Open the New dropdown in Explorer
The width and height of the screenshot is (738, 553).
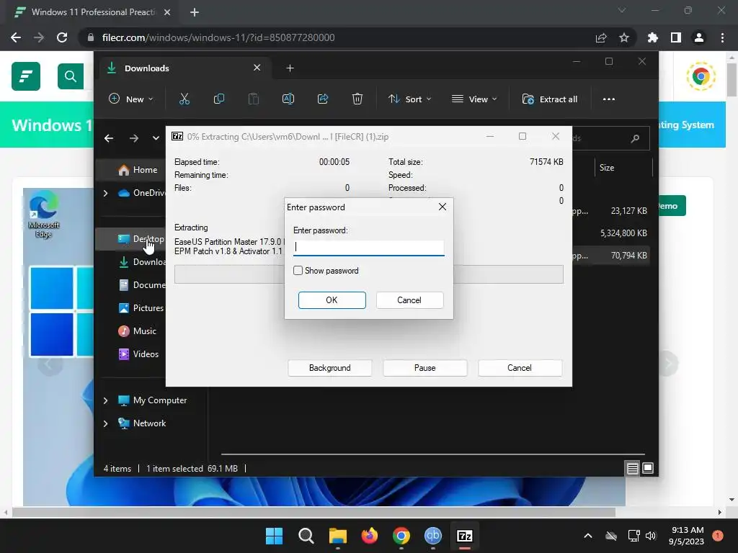[131, 99]
